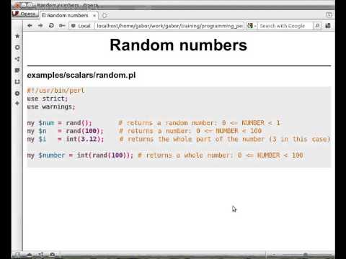Screen dimensions: 346x259
Task: Click the add panel plus icon
Action: coord(17,104)
